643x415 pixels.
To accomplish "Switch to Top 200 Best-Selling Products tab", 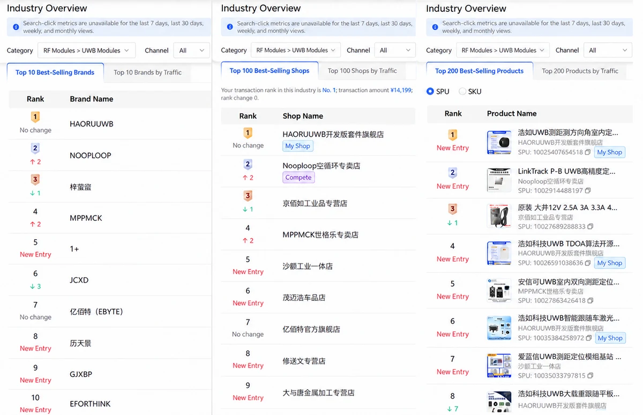I will (x=480, y=71).
